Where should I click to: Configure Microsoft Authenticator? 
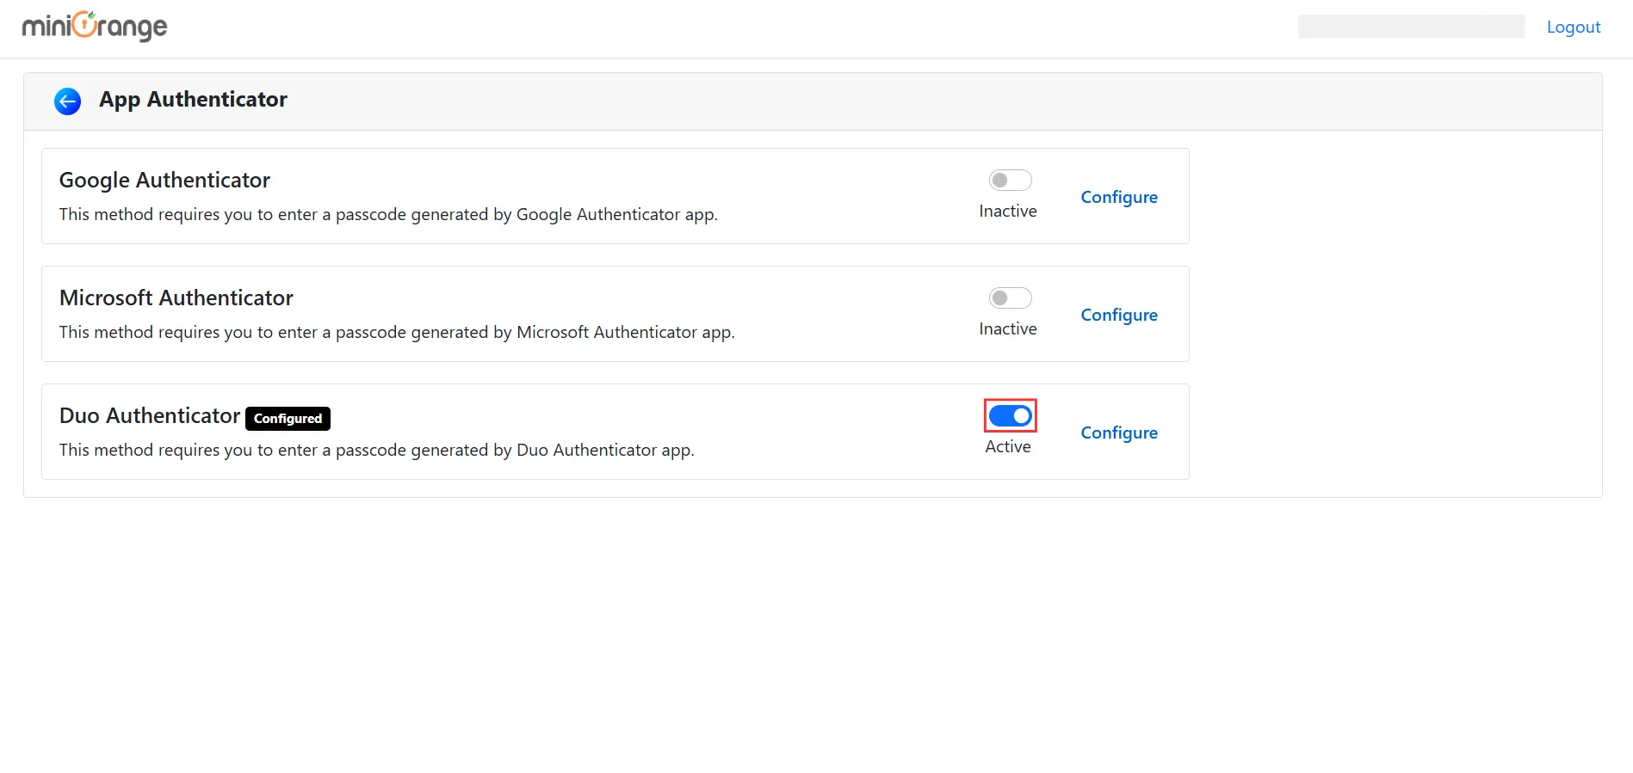click(1119, 315)
